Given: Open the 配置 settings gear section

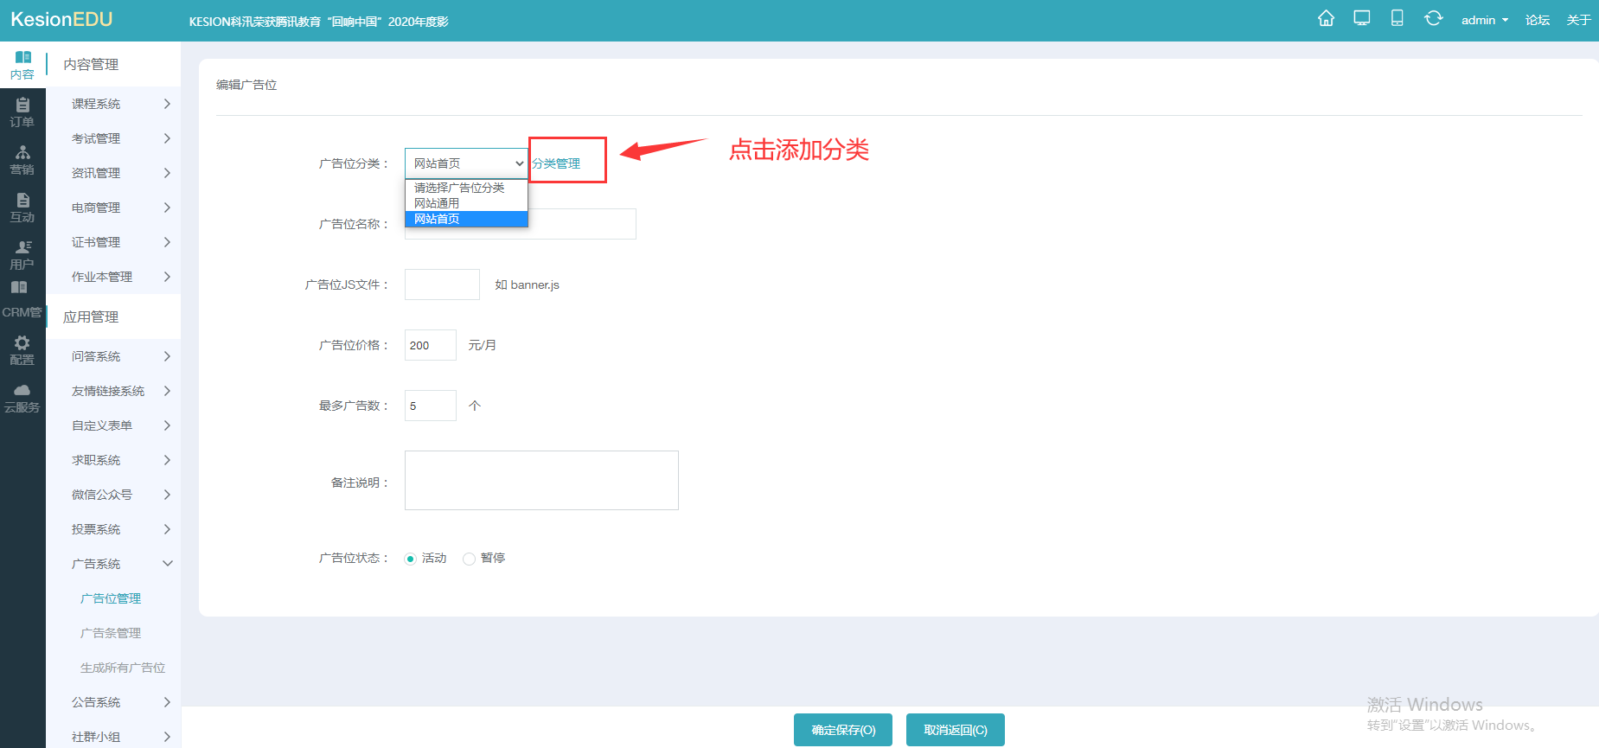Looking at the screenshot, I should click(x=22, y=350).
